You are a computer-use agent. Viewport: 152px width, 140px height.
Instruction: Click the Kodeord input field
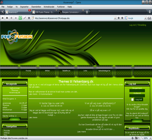pos(137,96)
